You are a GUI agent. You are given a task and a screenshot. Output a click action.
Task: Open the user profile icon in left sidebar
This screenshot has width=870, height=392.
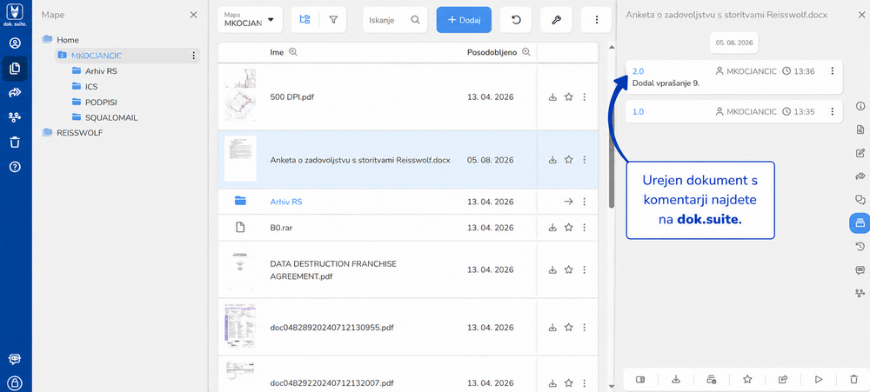15,43
